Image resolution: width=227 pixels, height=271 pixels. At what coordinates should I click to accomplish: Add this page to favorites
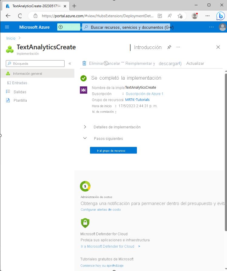180,16
